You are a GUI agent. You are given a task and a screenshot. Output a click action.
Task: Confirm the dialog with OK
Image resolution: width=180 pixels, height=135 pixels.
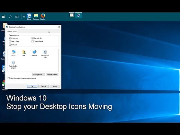point(32,86)
